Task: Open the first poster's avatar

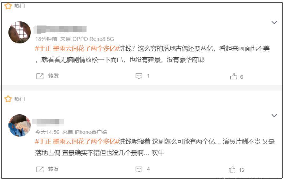Action: tap(20, 32)
